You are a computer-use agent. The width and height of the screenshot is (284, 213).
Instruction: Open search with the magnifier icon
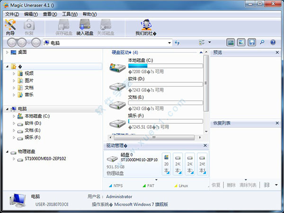(262, 43)
